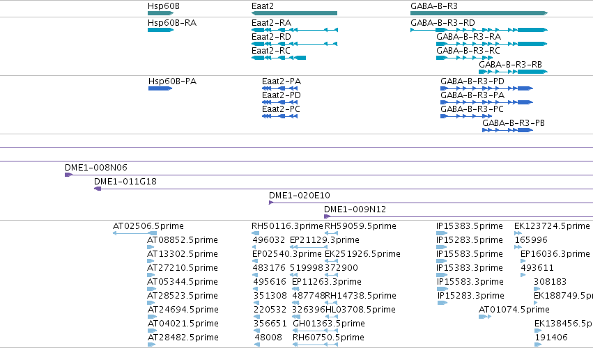
Task: Click the IP15583.5prime EST label
Action: point(470,254)
